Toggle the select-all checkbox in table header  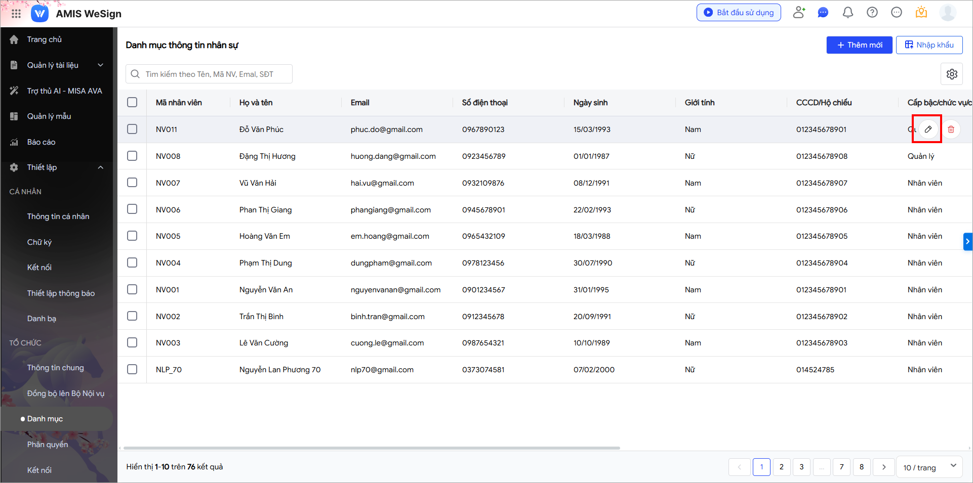click(132, 103)
